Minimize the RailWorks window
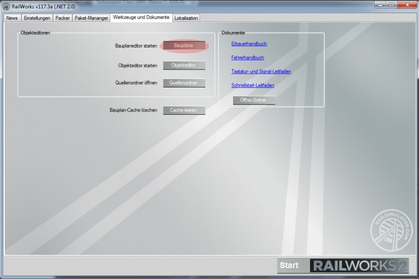419x279 pixels. click(x=380, y=5)
